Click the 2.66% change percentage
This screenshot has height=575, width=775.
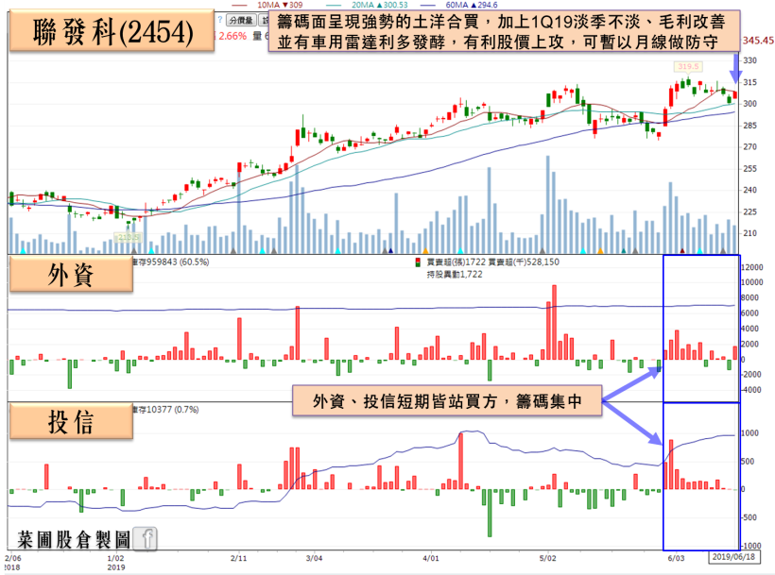[232, 36]
